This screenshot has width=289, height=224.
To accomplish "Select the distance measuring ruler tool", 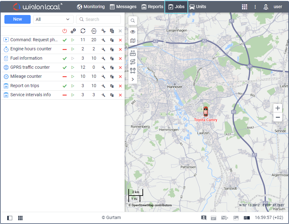I will tap(132, 53).
